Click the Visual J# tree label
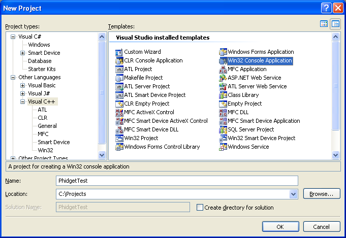 coord(39,94)
